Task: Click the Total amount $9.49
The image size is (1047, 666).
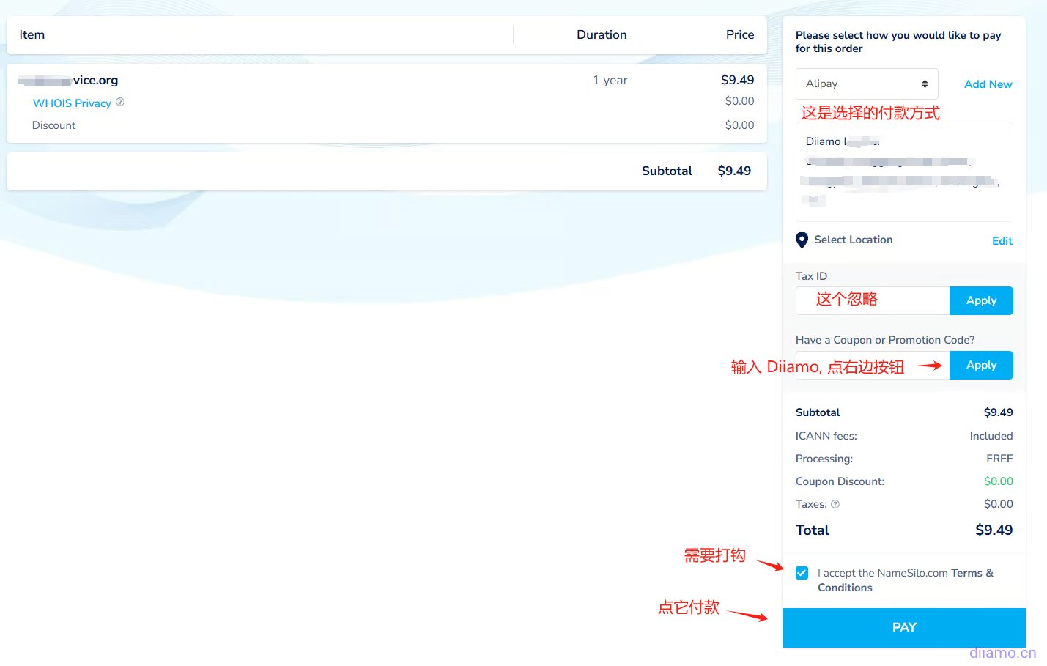Action: (x=994, y=530)
